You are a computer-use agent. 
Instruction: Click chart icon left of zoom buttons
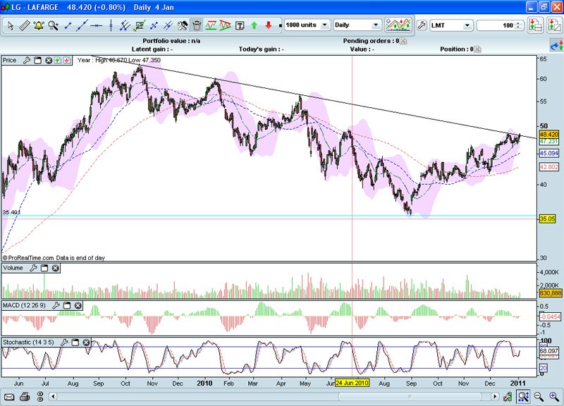[x=508, y=397]
